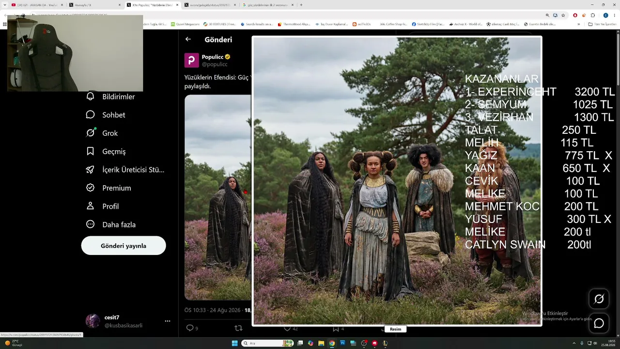Open Photoshop from the taskbar

(x=342, y=343)
